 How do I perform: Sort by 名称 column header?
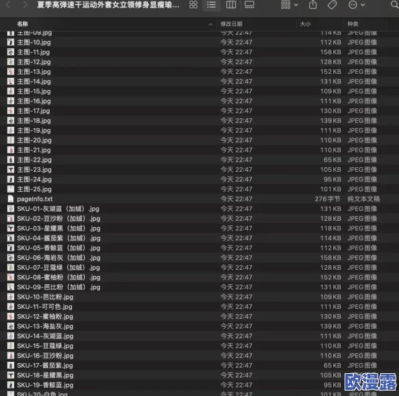click(x=22, y=24)
